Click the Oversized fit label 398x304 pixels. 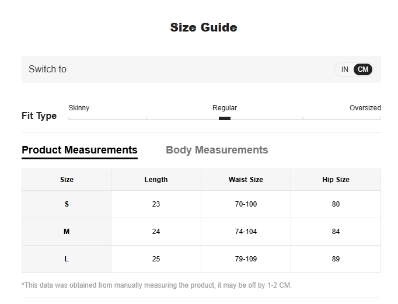(x=365, y=108)
